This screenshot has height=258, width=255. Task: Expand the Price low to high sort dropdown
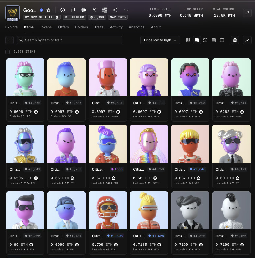(160, 40)
